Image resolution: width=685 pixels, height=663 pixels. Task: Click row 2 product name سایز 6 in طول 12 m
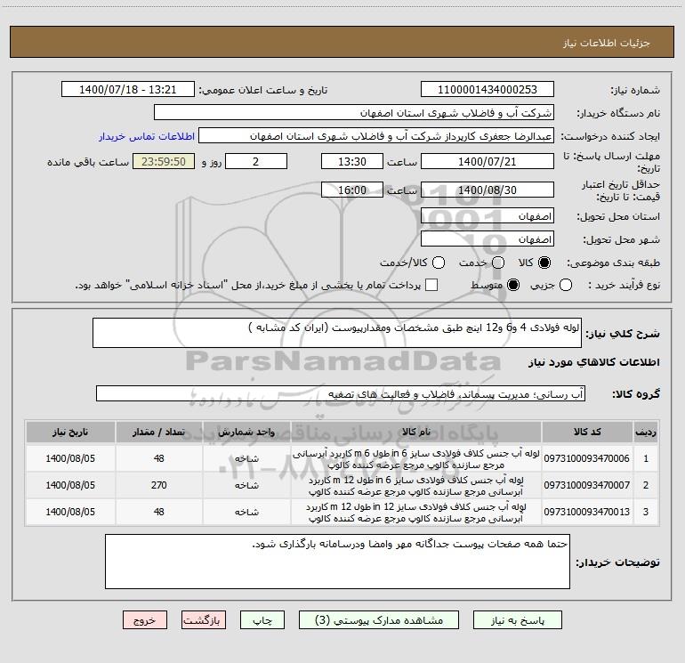click(x=416, y=486)
